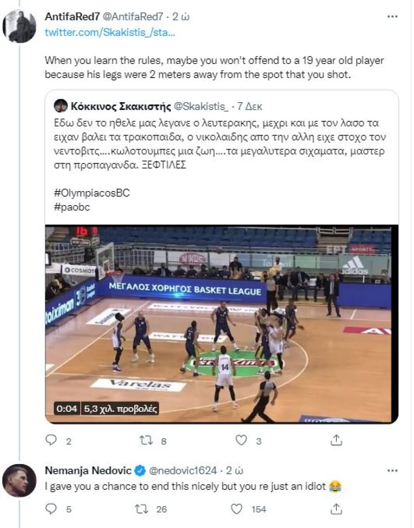This screenshot has width=414, height=528.
Task: Open the share icon under Nedovic's reply
Action: 336,509
